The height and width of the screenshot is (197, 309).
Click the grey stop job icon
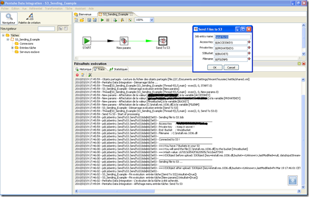point(108,20)
